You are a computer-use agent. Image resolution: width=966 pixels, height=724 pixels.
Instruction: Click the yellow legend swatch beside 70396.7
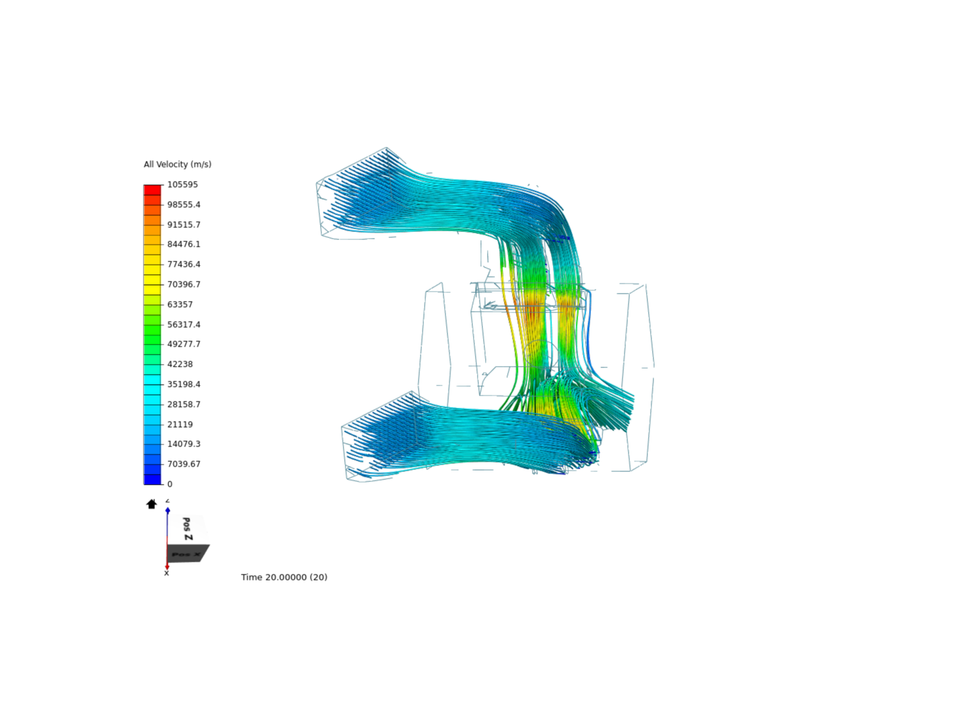coord(152,284)
